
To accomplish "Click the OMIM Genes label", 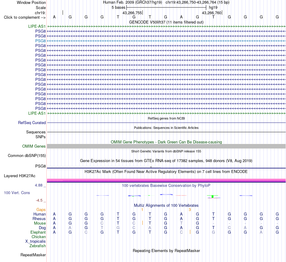I will [34, 146].
